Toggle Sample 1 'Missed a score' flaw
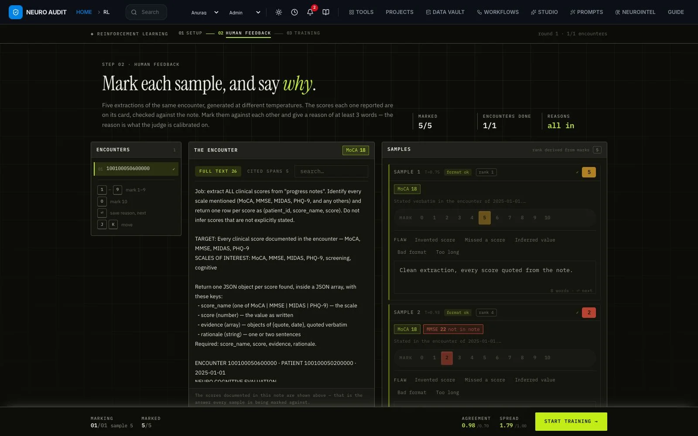 tap(485, 240)
